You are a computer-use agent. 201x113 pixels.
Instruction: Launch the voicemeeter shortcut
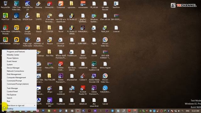(83, 5)
